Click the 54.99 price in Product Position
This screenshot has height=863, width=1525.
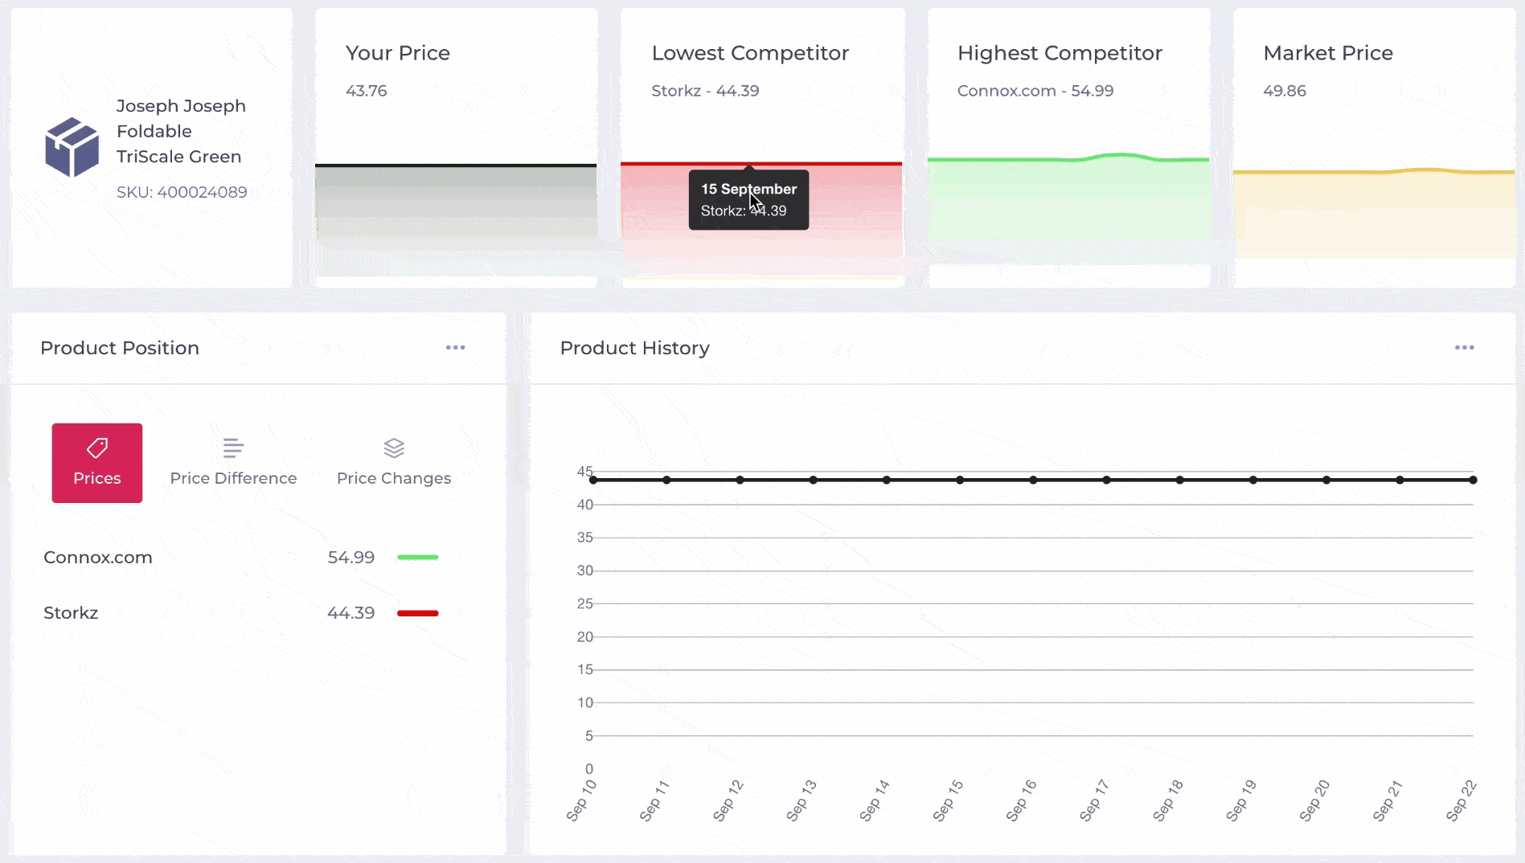click(351, 558)
